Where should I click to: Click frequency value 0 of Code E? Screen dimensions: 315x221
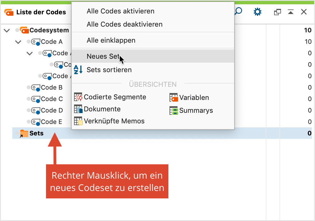coord(310,122)
